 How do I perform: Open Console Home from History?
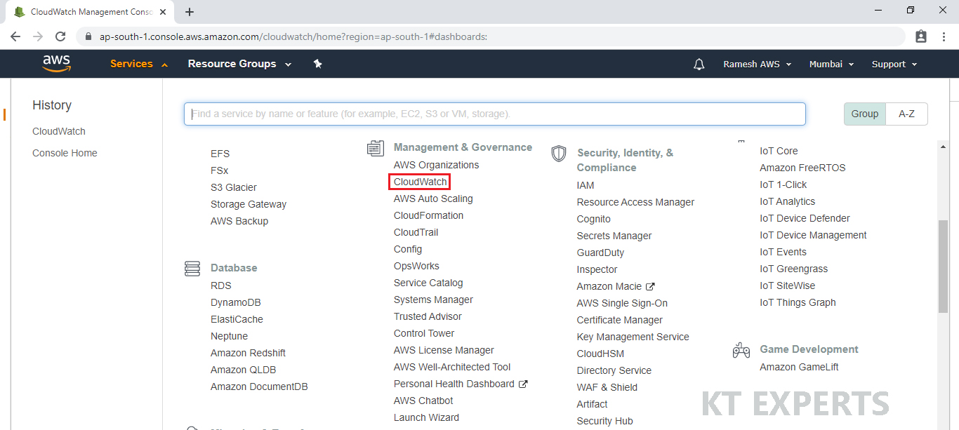pyautogui.click(x=65, y=153)
